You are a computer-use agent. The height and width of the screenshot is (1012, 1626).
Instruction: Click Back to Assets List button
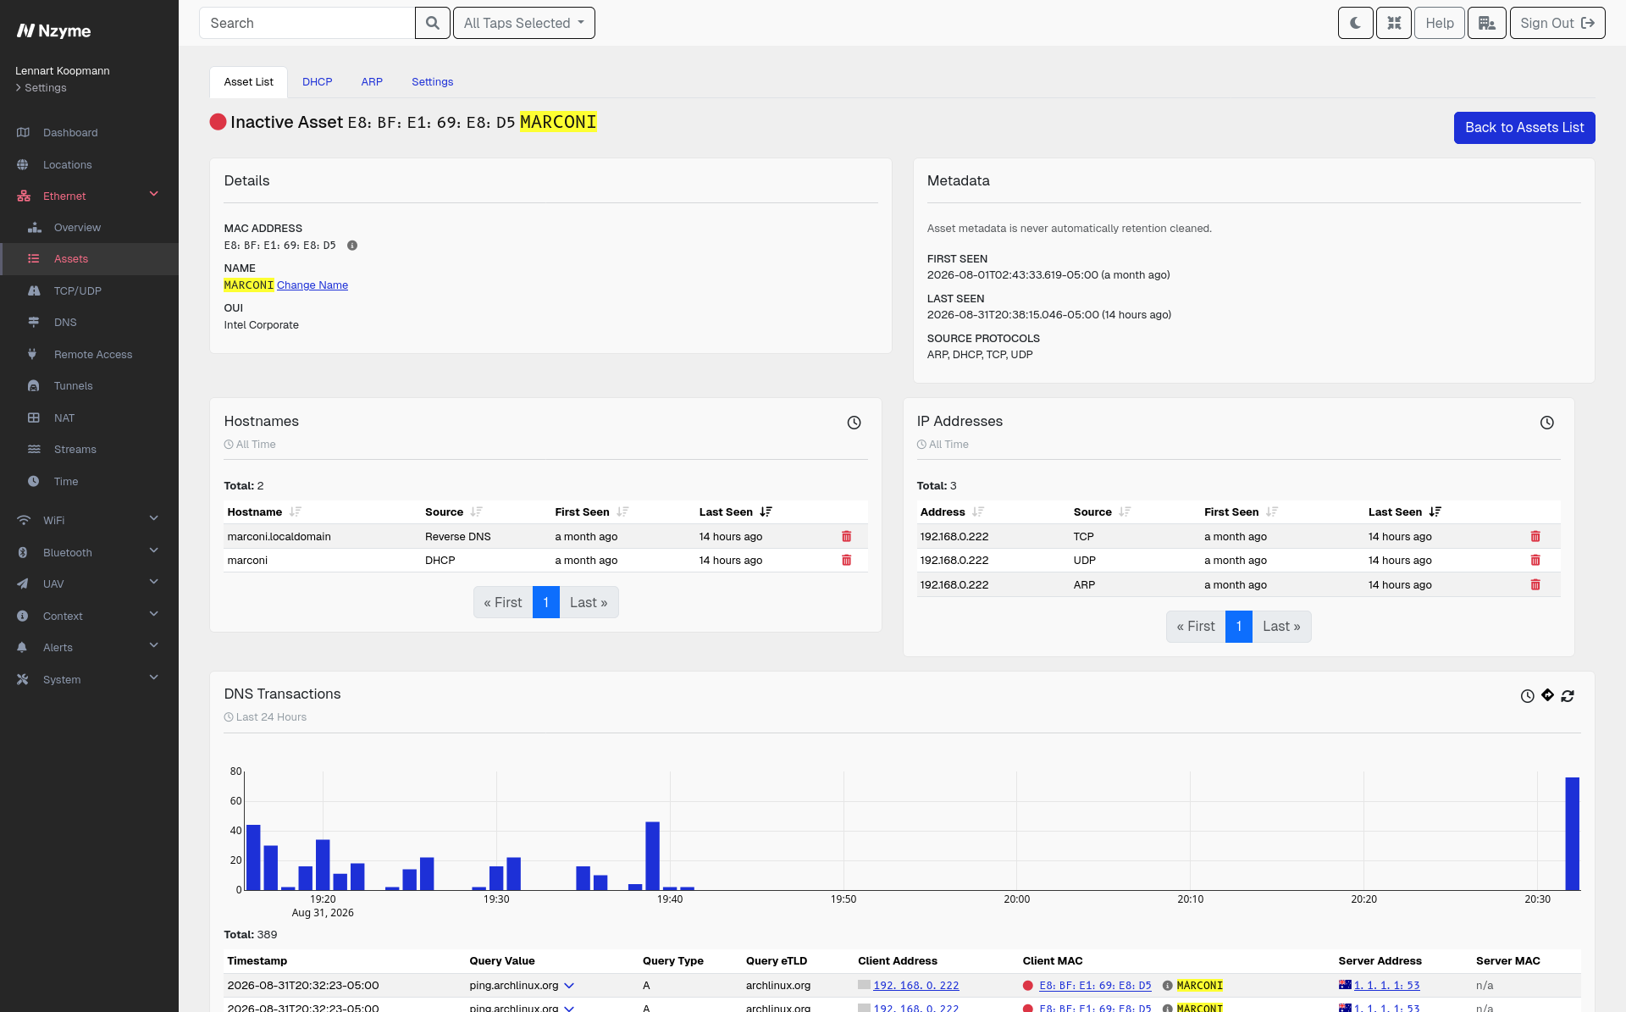pos(1524,128)
